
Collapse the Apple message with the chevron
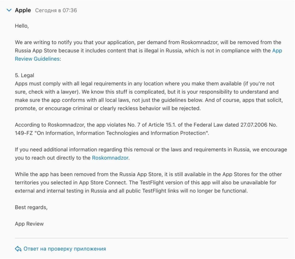(x=9, y=10)
